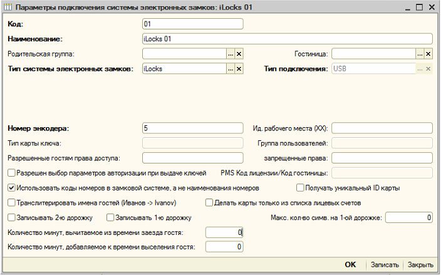Focus the Наименование field with iLocks 01
Image resolution: width=441 pixels, height=275 pixels.
point(288,39)
